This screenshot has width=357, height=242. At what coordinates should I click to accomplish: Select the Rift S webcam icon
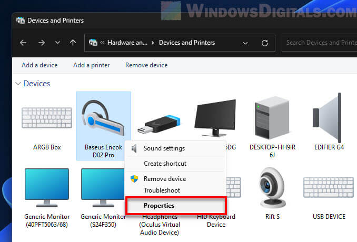click(x=272, y=187)
